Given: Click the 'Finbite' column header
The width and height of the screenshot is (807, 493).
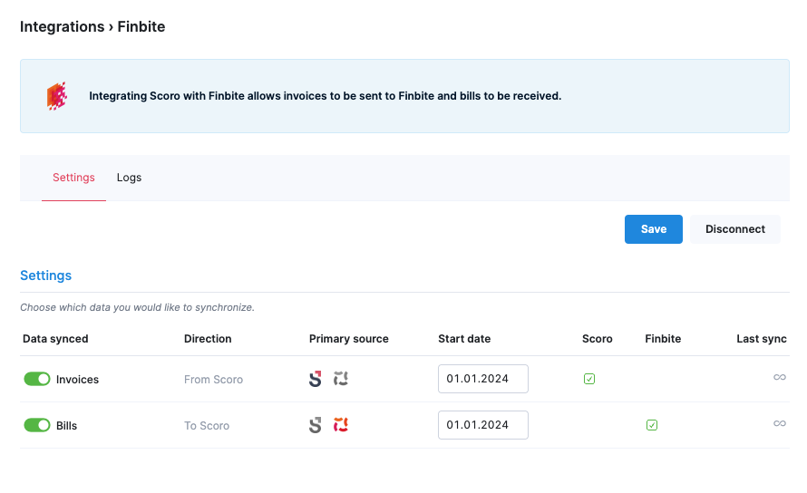Looking at the screenshot, I should pos(663,339).
